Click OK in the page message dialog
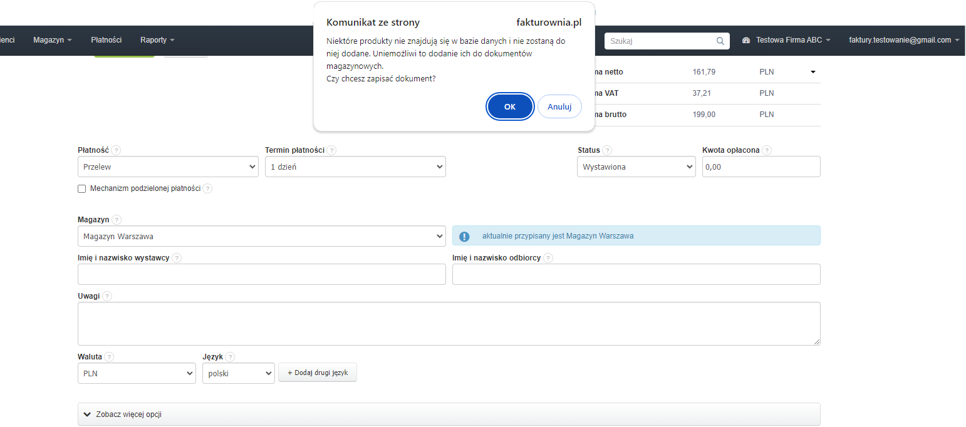Viewport: 966px width, 427px height. click(510, 106)
